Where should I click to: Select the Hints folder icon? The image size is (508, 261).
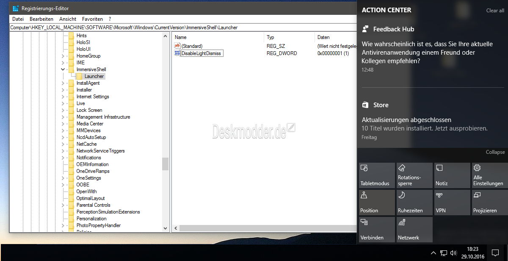[x=71, y=36]
